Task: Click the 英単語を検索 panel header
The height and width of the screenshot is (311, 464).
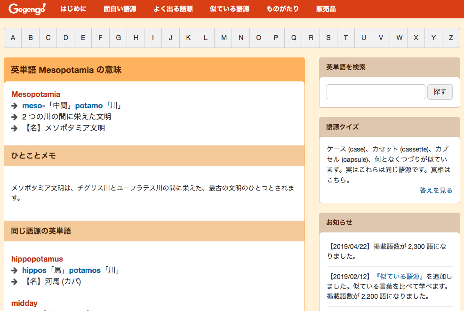Action: (x=390, y=67)
